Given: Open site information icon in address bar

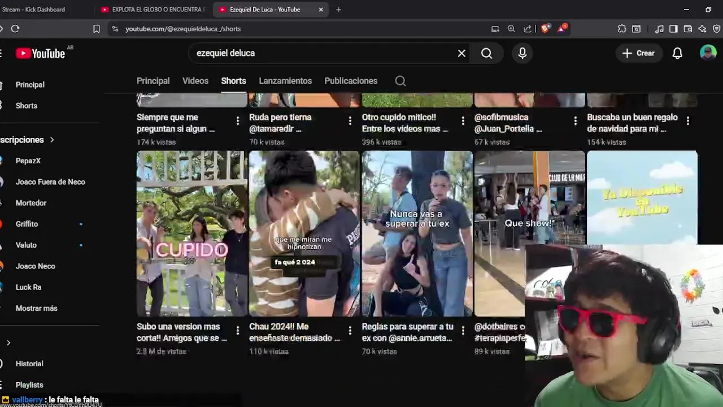Looking at the screenshot, I should pos(115,29).
